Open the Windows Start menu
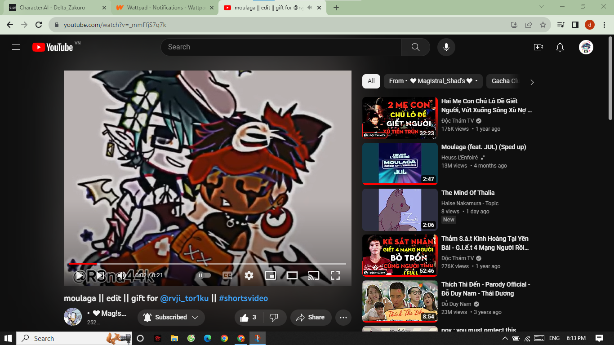 pos(8,338)
